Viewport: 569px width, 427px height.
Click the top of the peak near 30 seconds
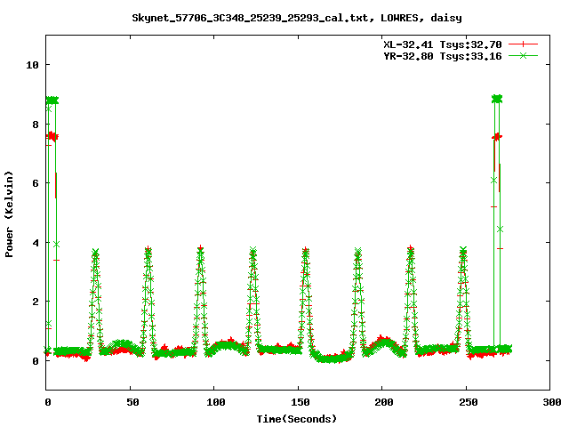coord(95,253)
